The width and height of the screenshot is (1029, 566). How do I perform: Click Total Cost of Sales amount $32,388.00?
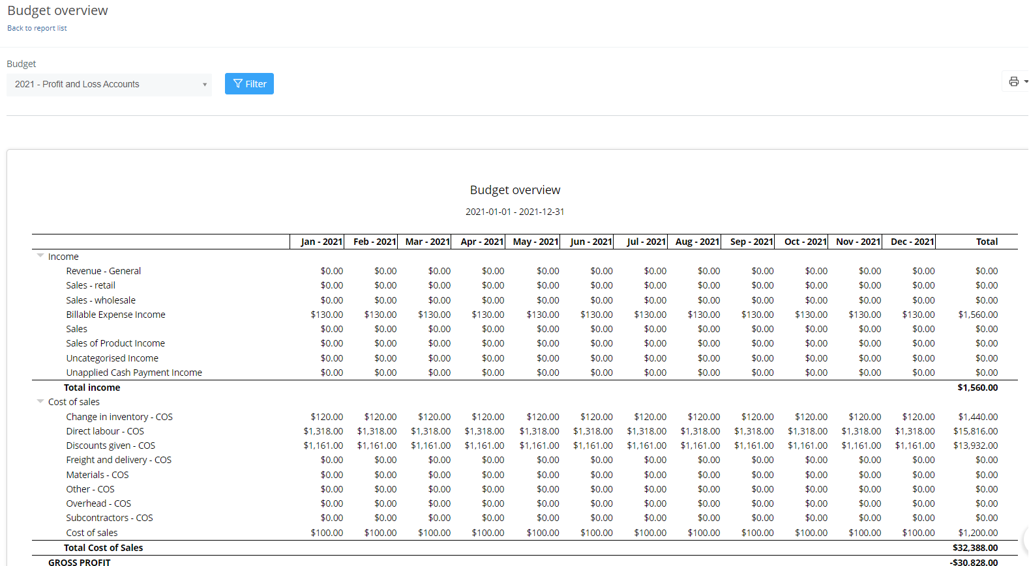tap(975, 548)
